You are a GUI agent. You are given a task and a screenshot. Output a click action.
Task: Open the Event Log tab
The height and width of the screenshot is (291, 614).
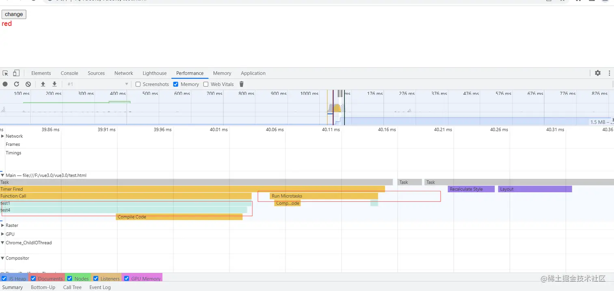tap(100, 287)
